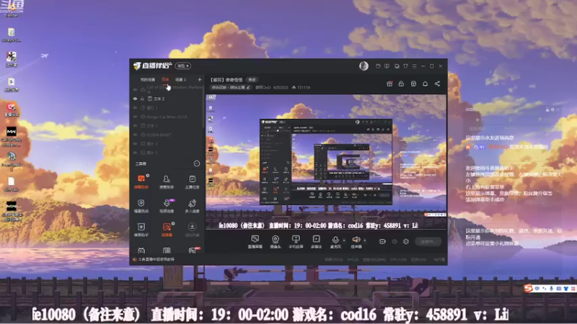Select the Bongo Cat Mver v0.1.6 source row
The height and width of the screenshot is (324, 577).
(167, 117)
